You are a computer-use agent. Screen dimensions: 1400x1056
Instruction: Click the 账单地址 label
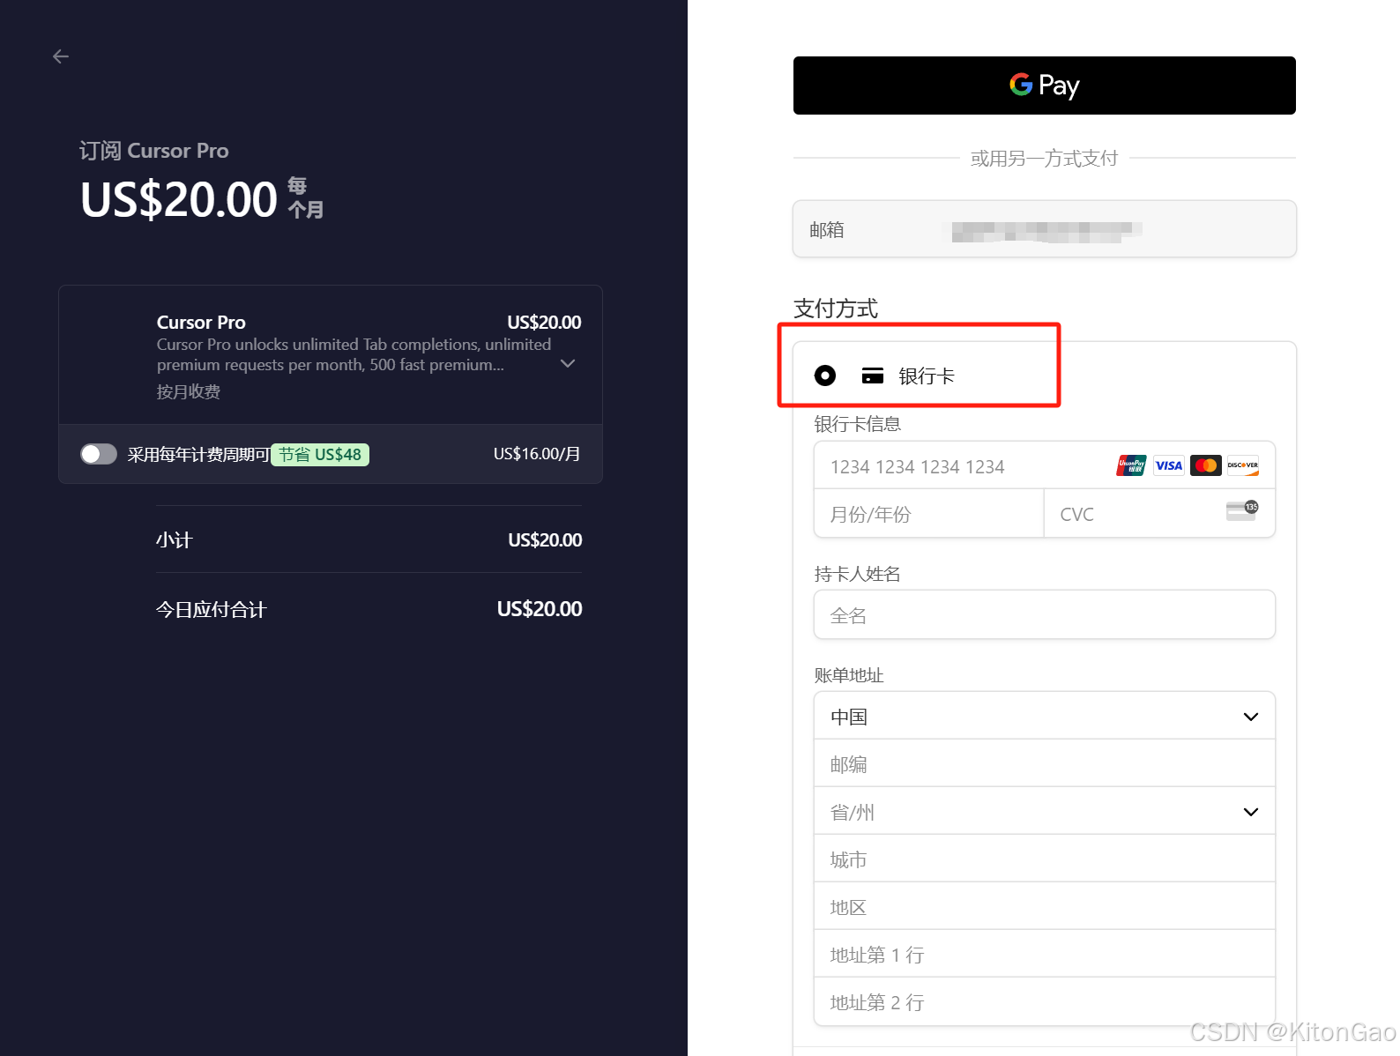849,675
